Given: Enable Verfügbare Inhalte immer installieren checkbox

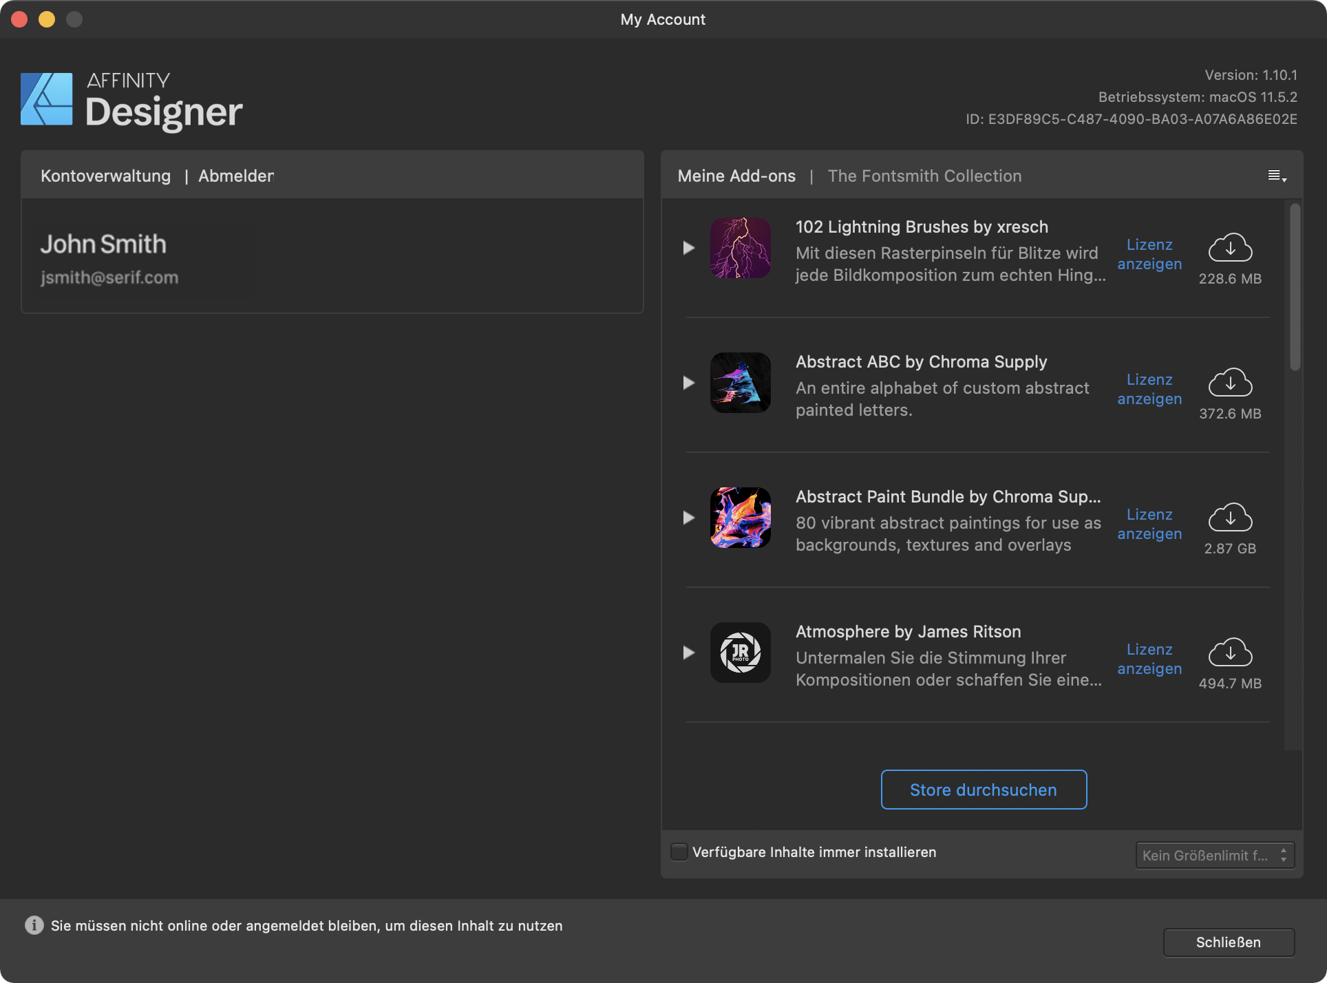Looking at the screenshot, I should (679, 852).
